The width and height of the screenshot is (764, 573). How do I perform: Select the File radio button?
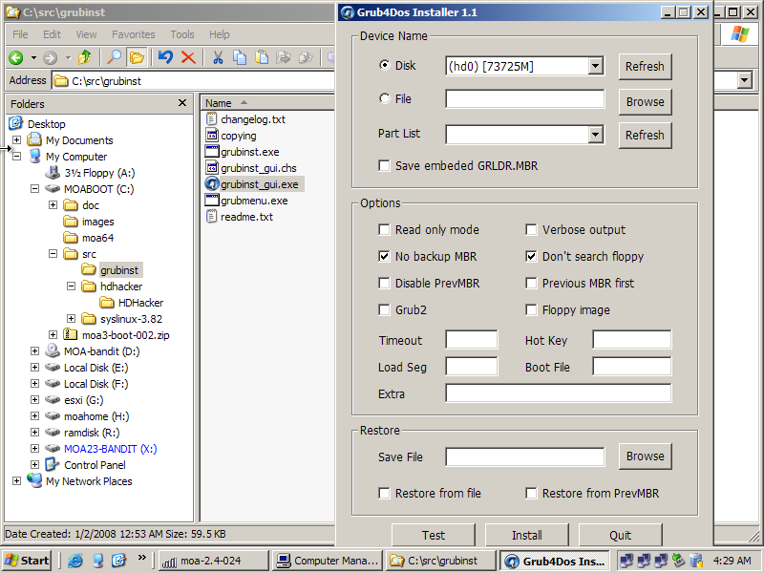[385, 98]
